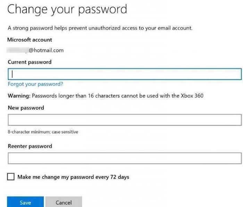
Task: Click the 'Xbox 360' text in the warning
Action: tap(192, 96)
